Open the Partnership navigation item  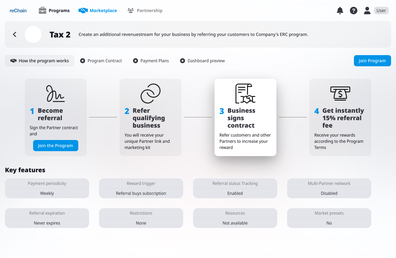[x=145, y=11]
